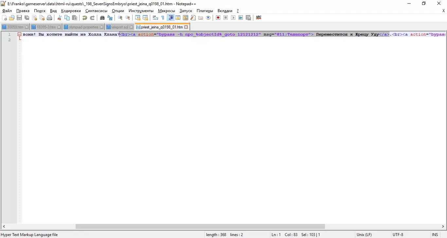Toggle the Document Map panel icon
This screenshot has width=447, height=238.
[x=186, y=18]
